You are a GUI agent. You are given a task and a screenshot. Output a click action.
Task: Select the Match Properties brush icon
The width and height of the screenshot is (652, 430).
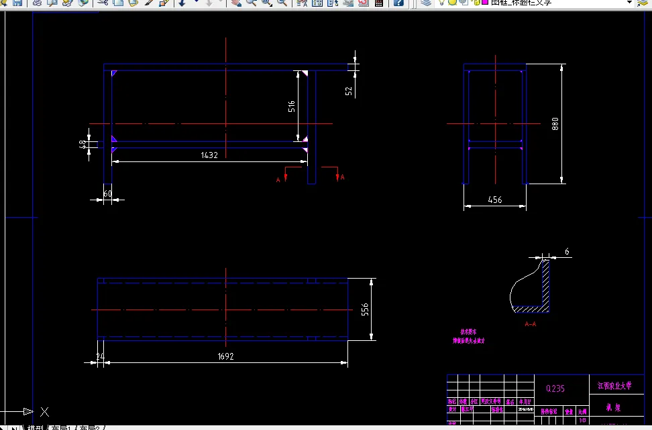click(149, 3)
